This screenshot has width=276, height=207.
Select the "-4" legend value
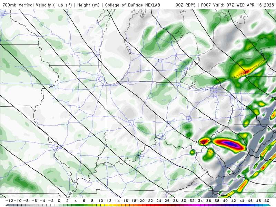(x=42, y=201)
